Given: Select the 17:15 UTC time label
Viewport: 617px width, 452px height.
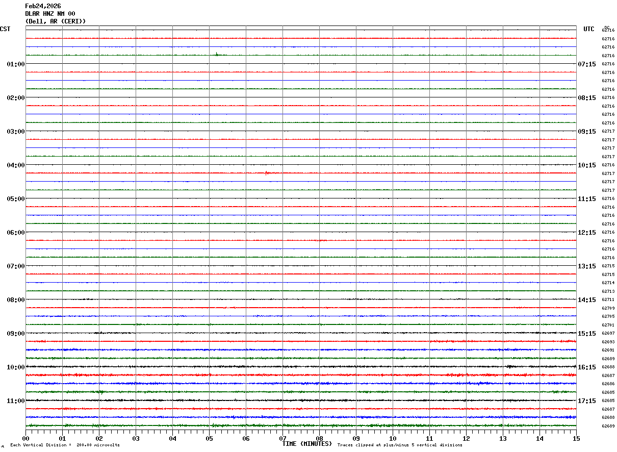Looking at the screenshot, I should 587,401.
